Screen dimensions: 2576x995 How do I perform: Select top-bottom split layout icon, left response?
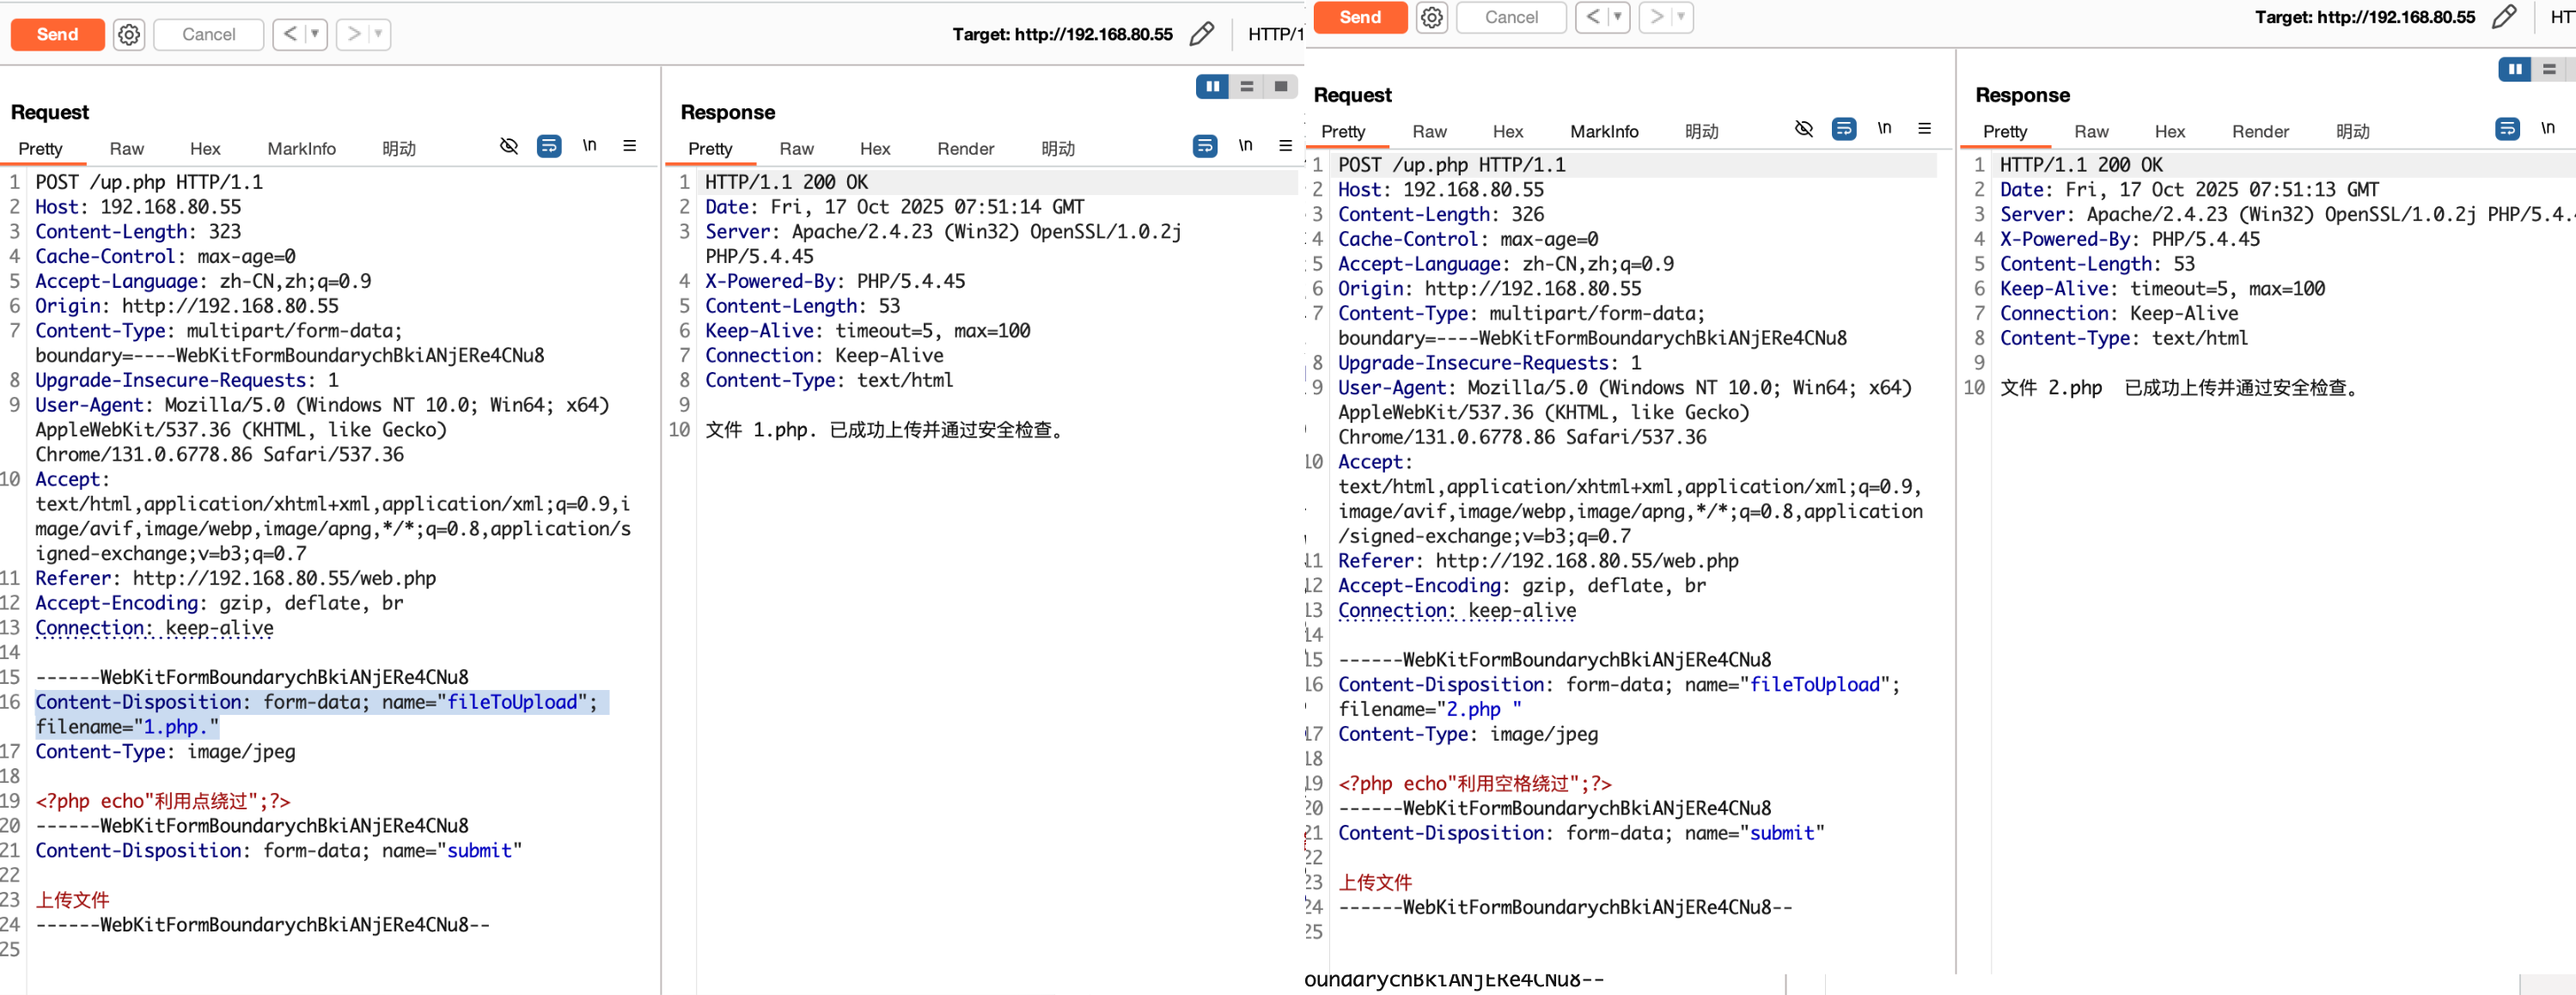[1246, 87]
